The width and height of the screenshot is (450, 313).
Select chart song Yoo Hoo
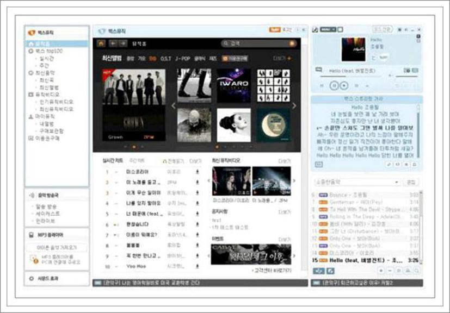click(x=136, y=266)
